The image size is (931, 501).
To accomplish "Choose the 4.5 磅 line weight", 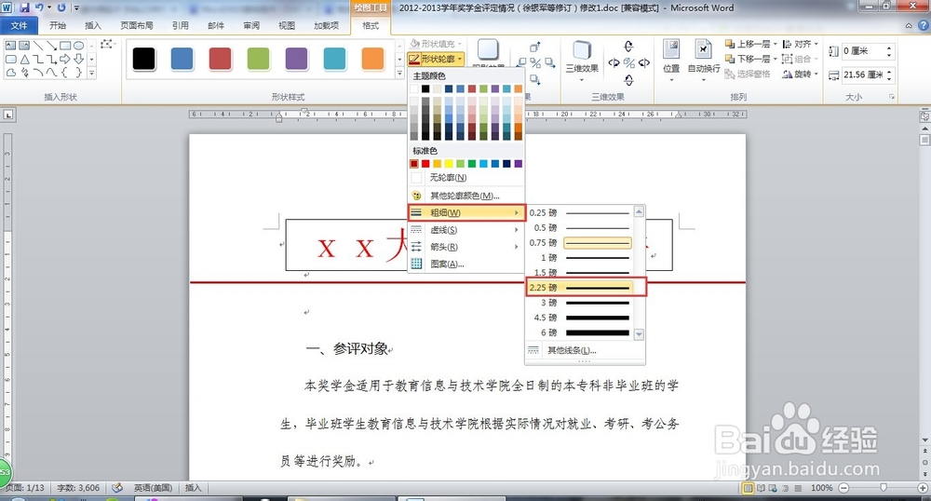I will pos(579,318).
